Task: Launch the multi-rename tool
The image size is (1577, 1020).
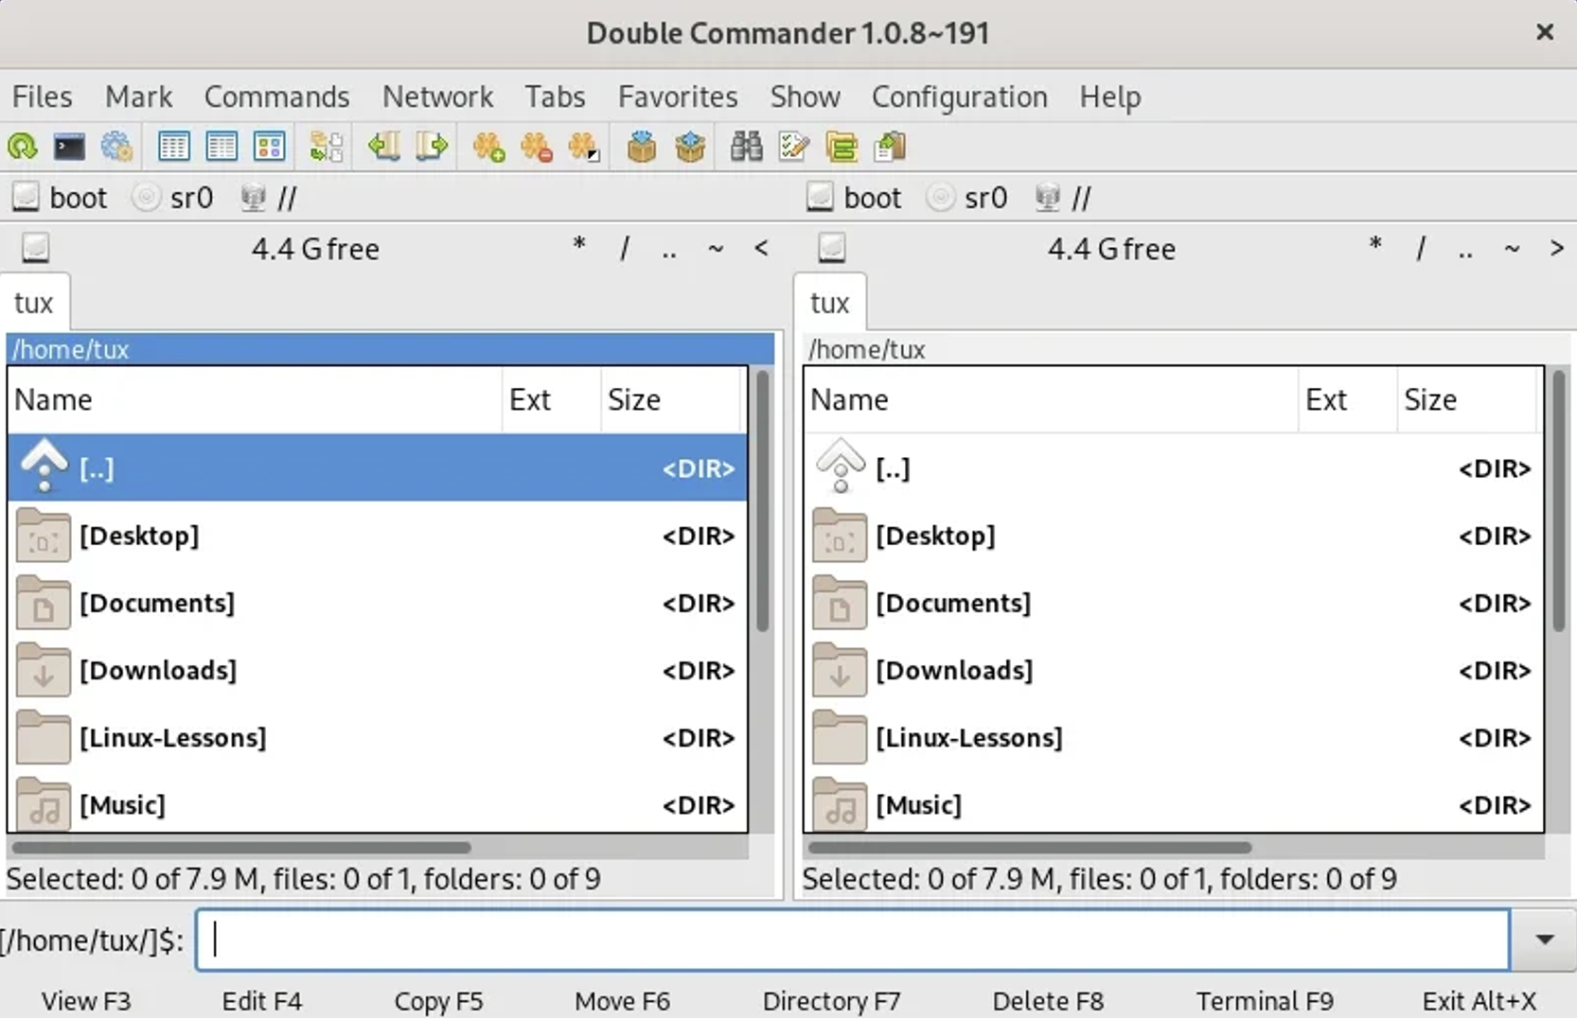Action: point(793,147)
